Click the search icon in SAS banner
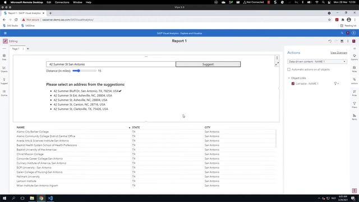359x202 pixels. click(x=342, y=33)
